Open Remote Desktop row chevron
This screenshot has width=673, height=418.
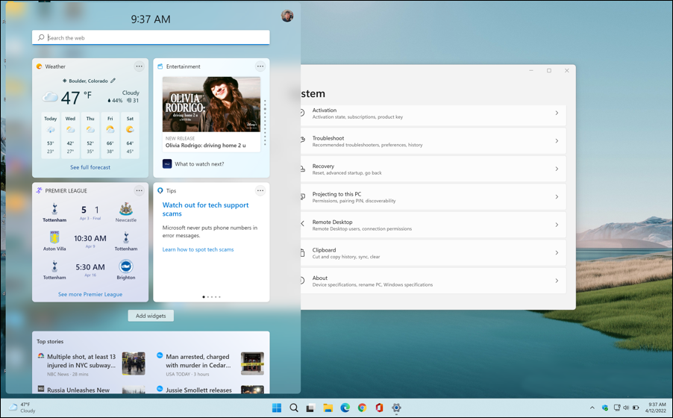tap(557, 225)
